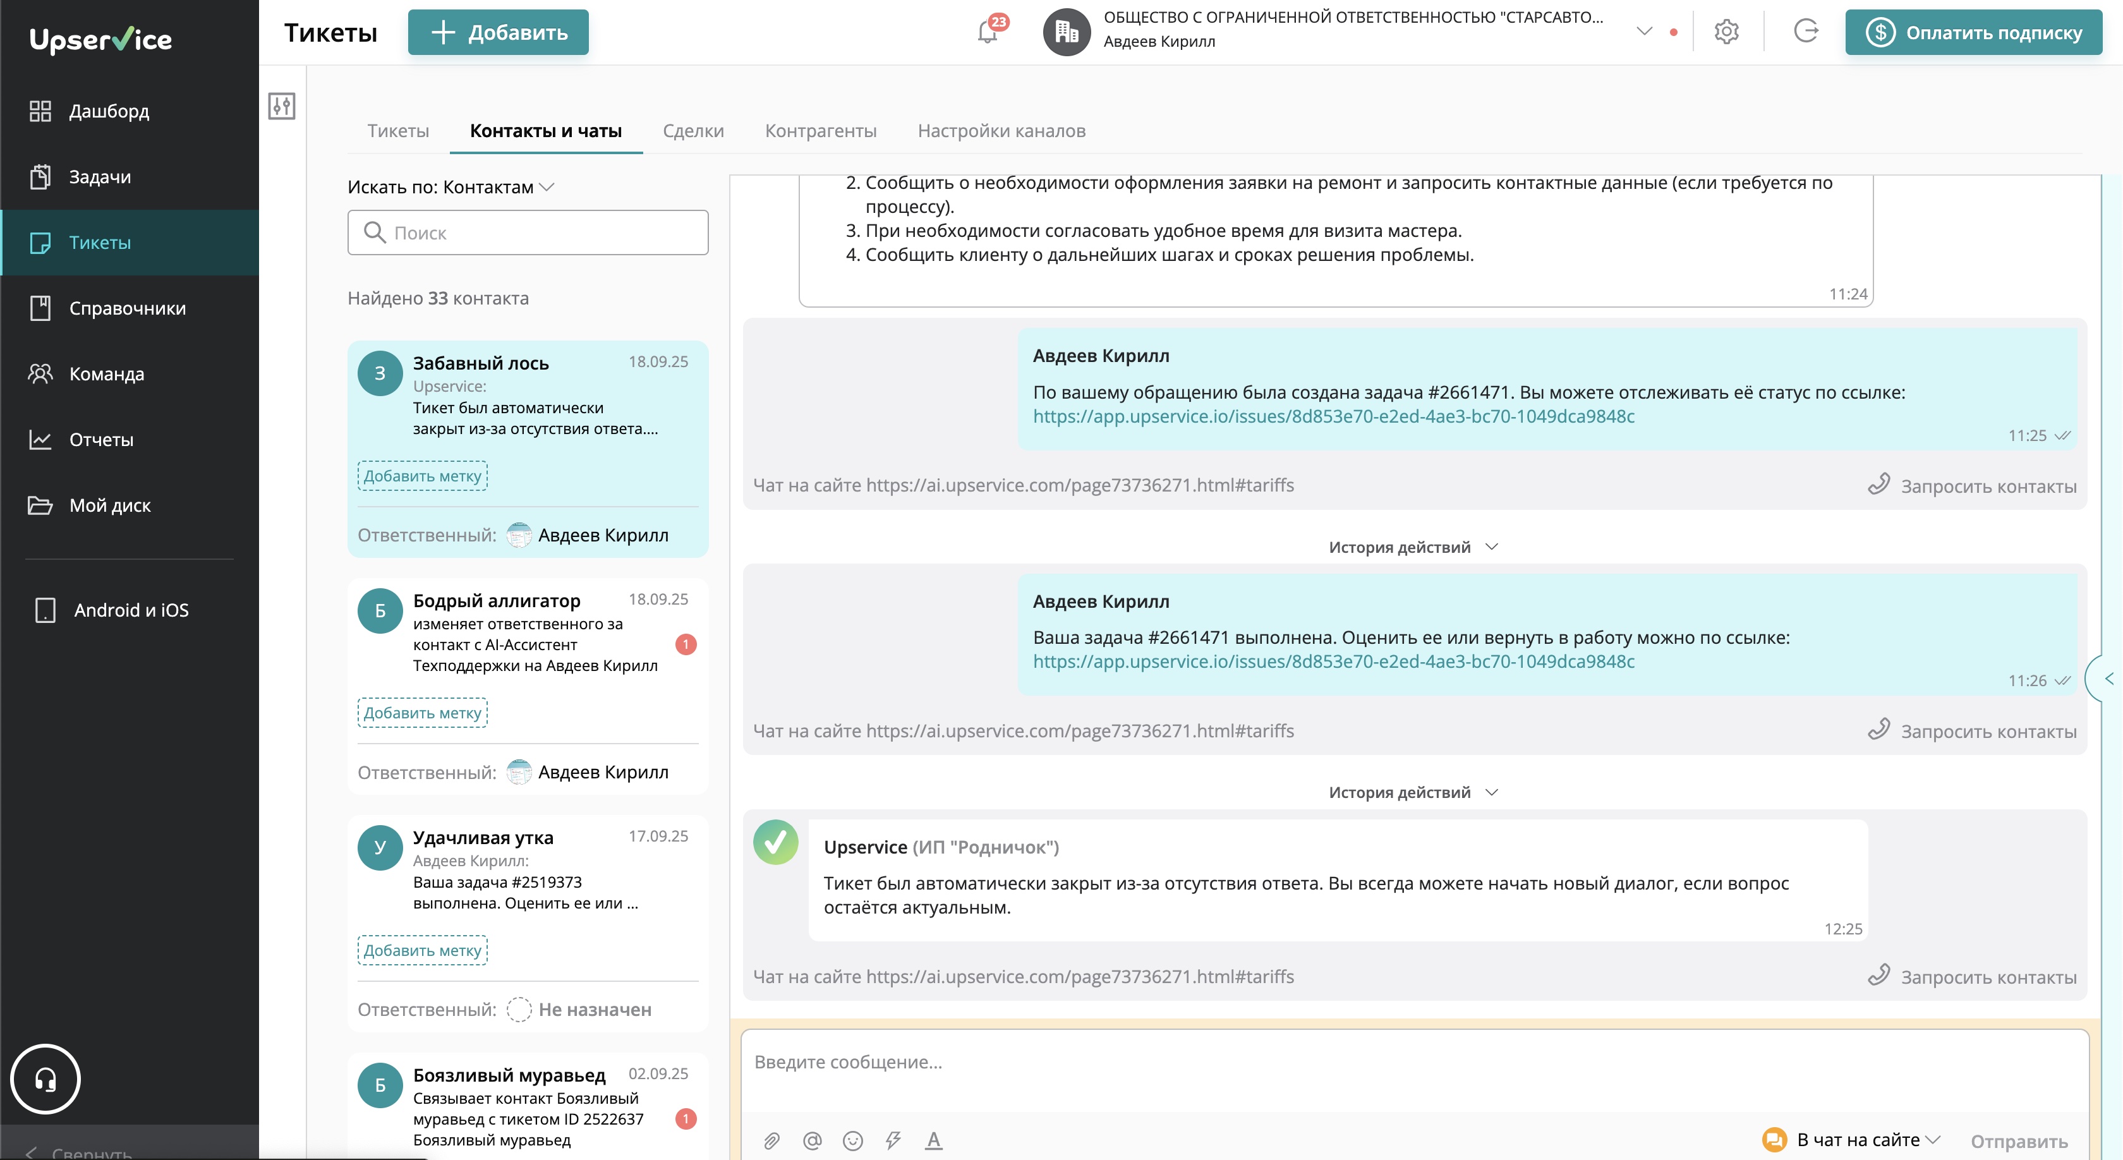2123x1160 pixels.
Task: Open the emoji picker icon
Action: [852, 1140]
